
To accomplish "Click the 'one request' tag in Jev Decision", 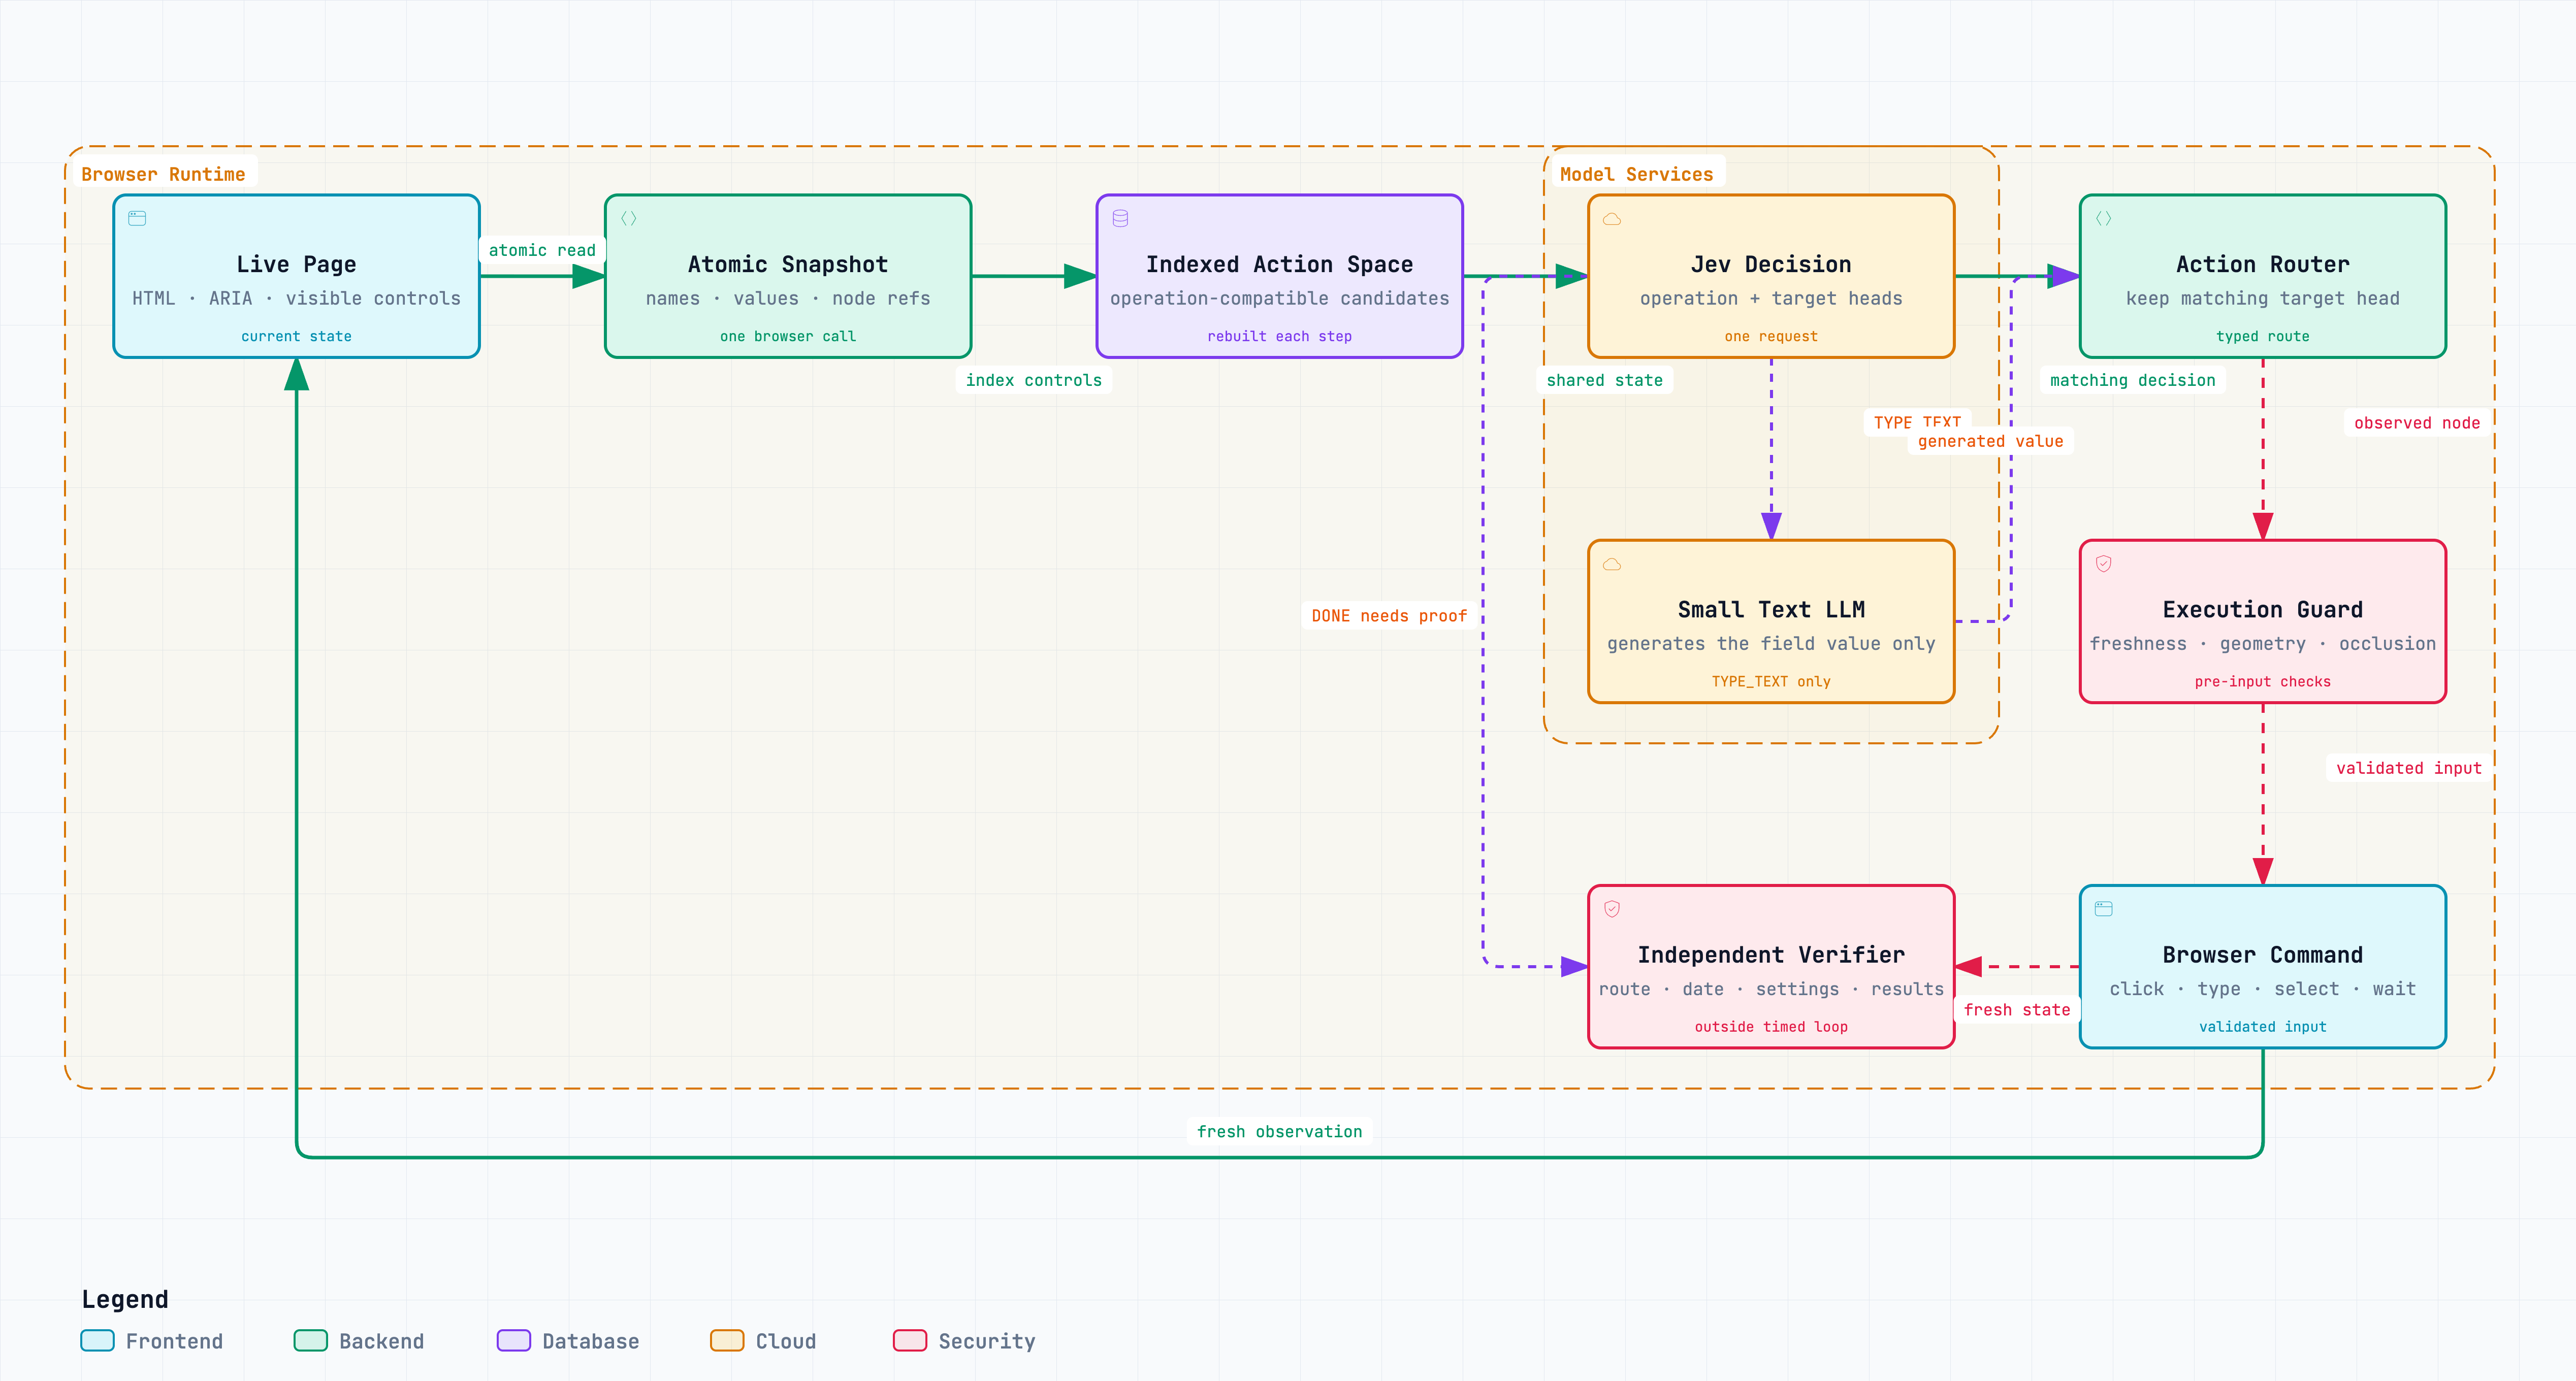I will 1771,336.
